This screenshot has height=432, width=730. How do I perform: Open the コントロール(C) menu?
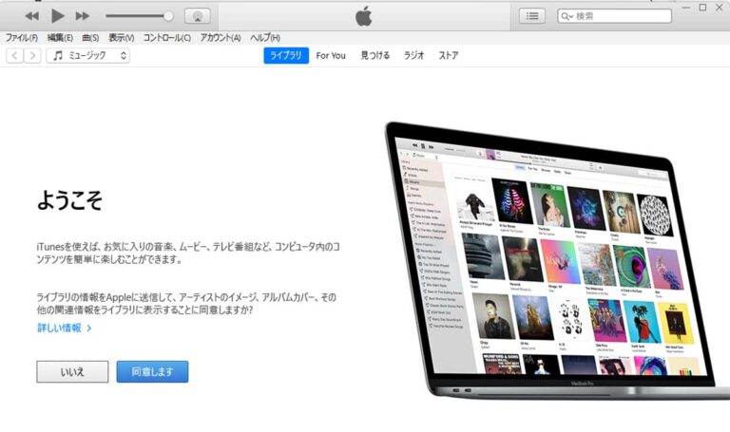coord(166,38)
